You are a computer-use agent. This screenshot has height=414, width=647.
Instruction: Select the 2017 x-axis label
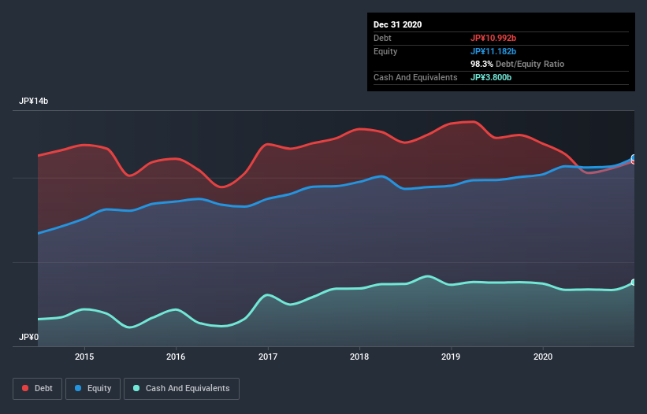tap(268, 357)
